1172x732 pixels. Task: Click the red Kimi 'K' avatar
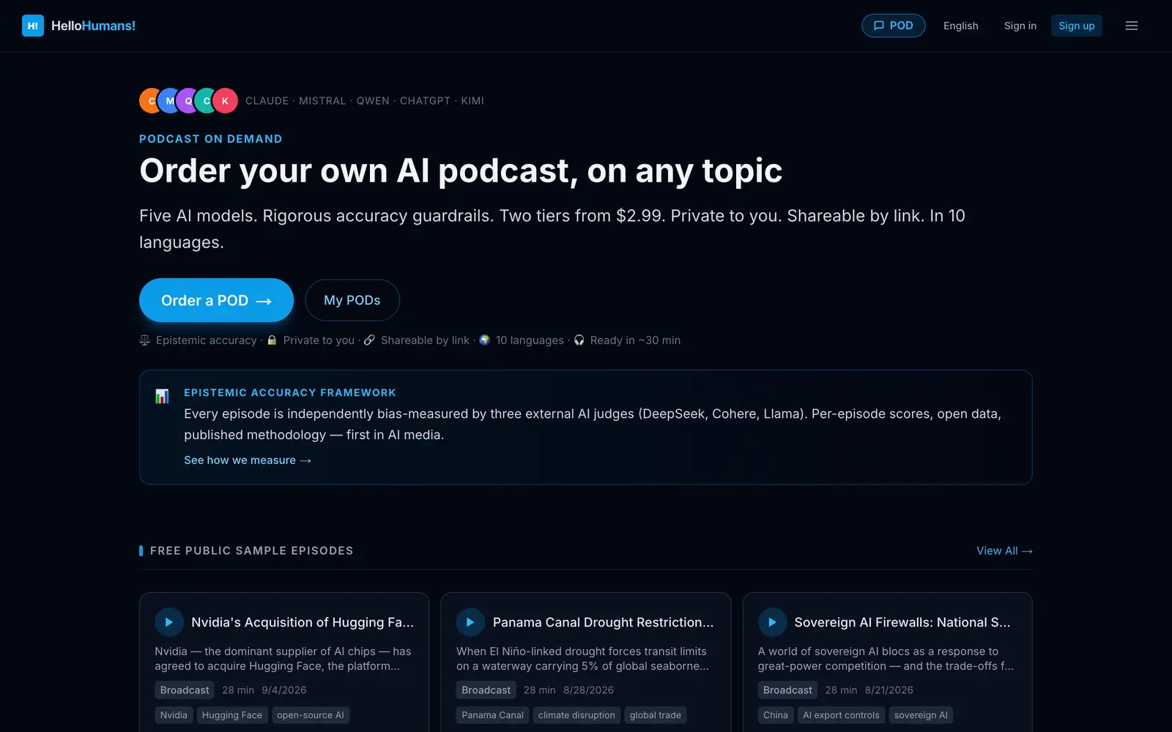(225, 101)
